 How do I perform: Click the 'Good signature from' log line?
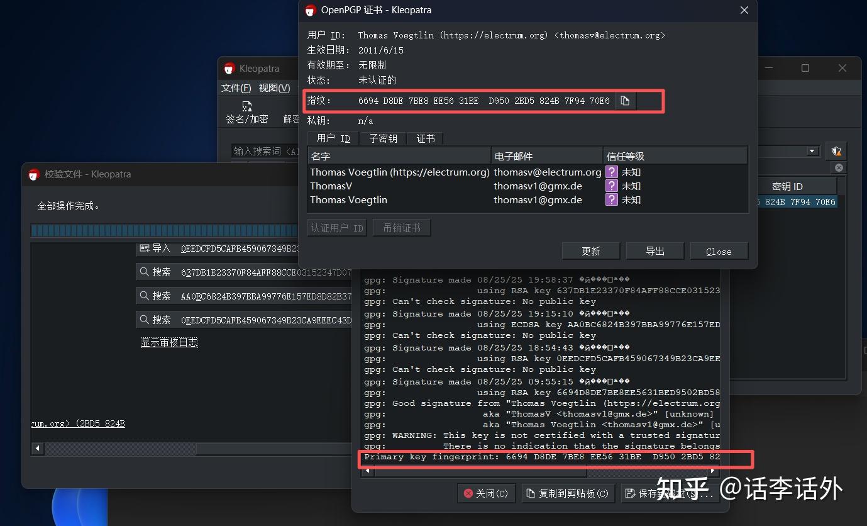tap(542, 403)
